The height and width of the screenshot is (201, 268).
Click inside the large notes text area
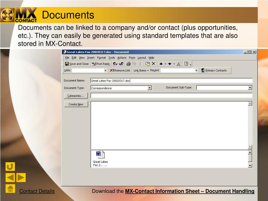pyautogui.click(x=169, y=125)
